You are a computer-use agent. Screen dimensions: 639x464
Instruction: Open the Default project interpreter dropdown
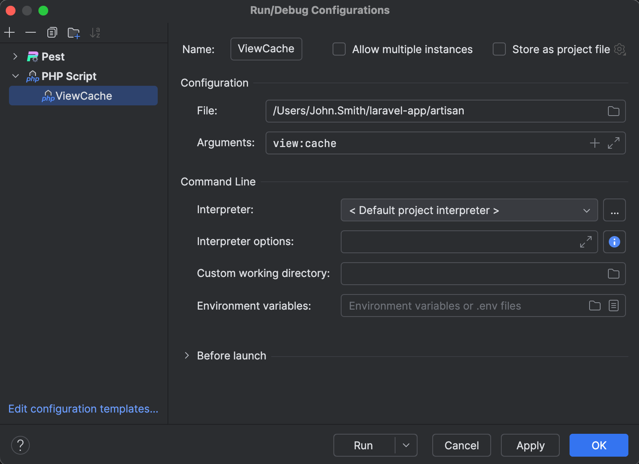point(587,210)
